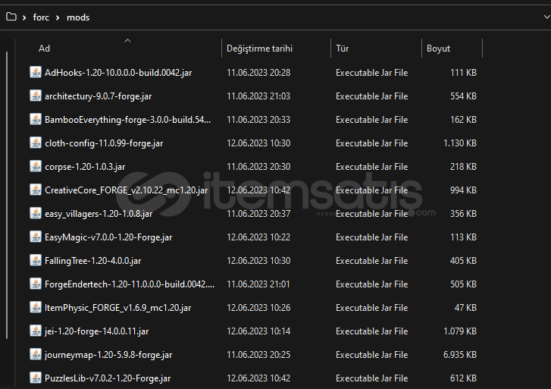
Task: Click Executable Jar File type of corpse row
Action: point(372,167)
